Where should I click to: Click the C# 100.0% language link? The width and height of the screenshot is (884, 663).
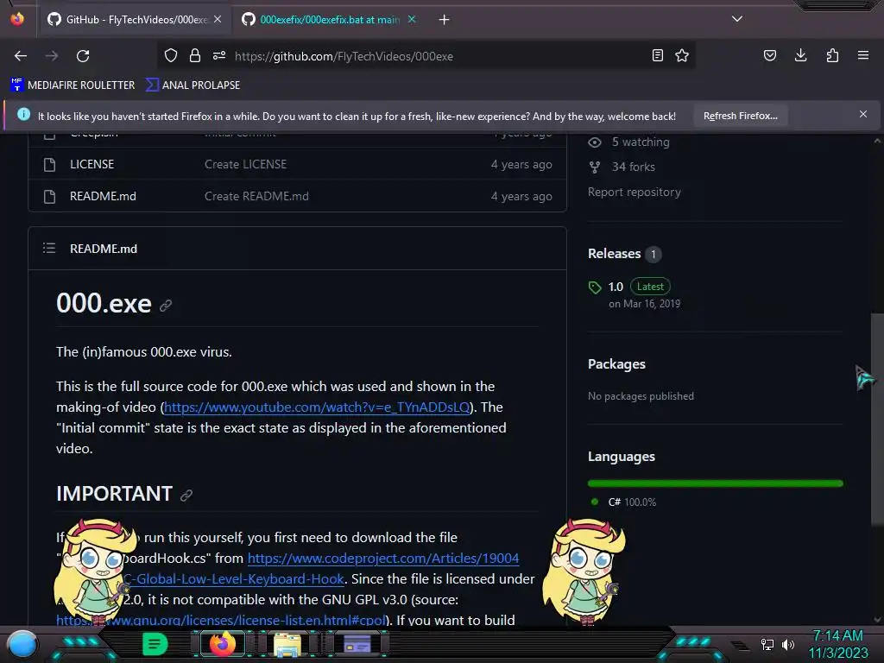pos(631,502)
